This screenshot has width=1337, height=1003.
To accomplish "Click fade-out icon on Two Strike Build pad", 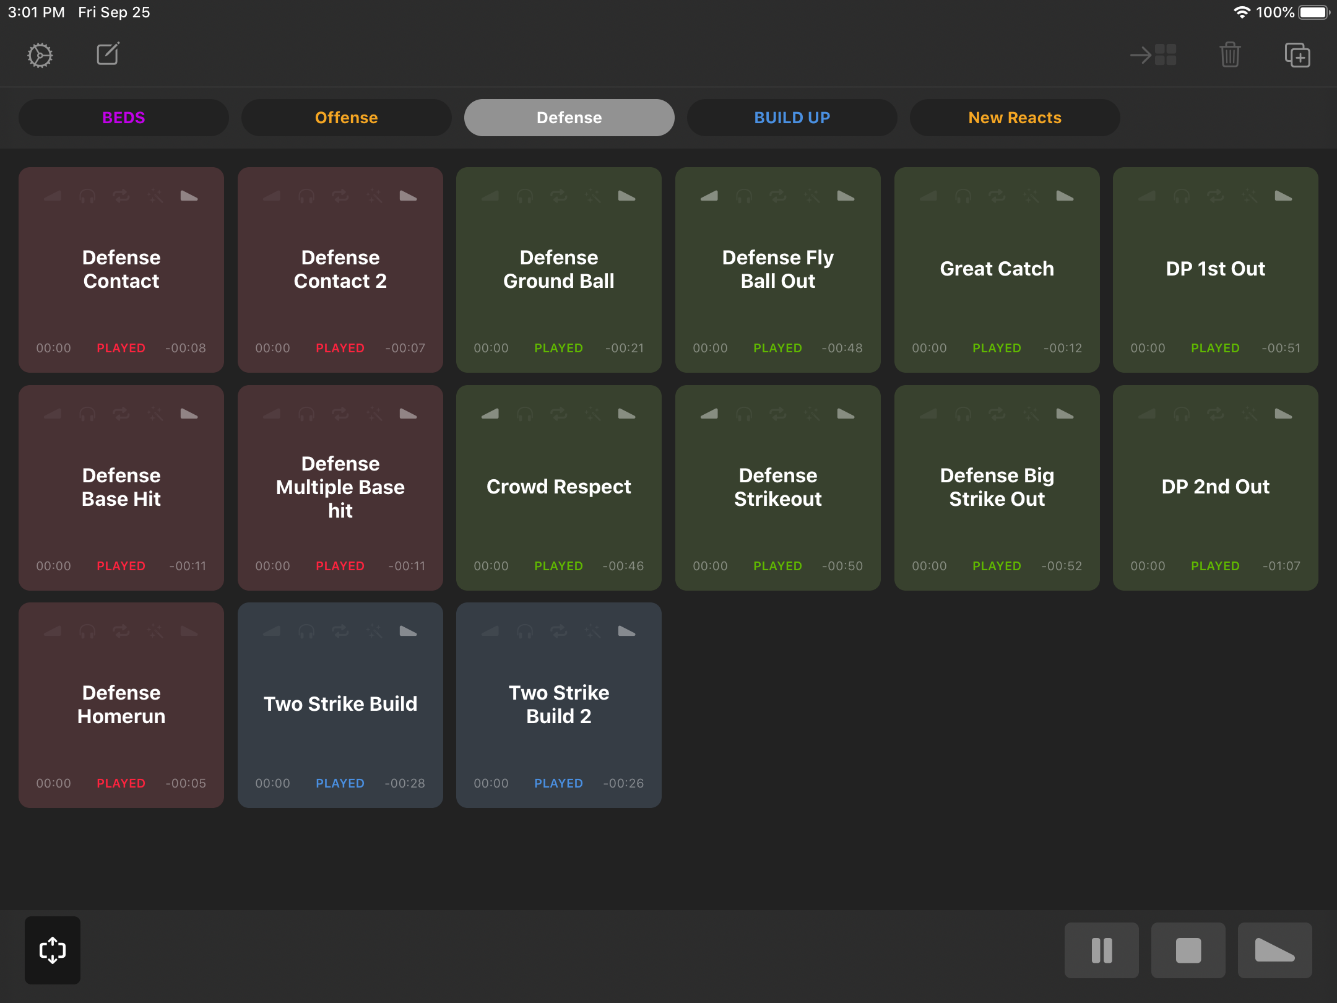I will [x=409, y=631].
